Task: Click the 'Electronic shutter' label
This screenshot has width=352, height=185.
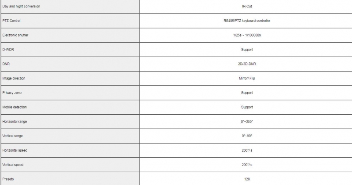Action: [x=15, y=35]
